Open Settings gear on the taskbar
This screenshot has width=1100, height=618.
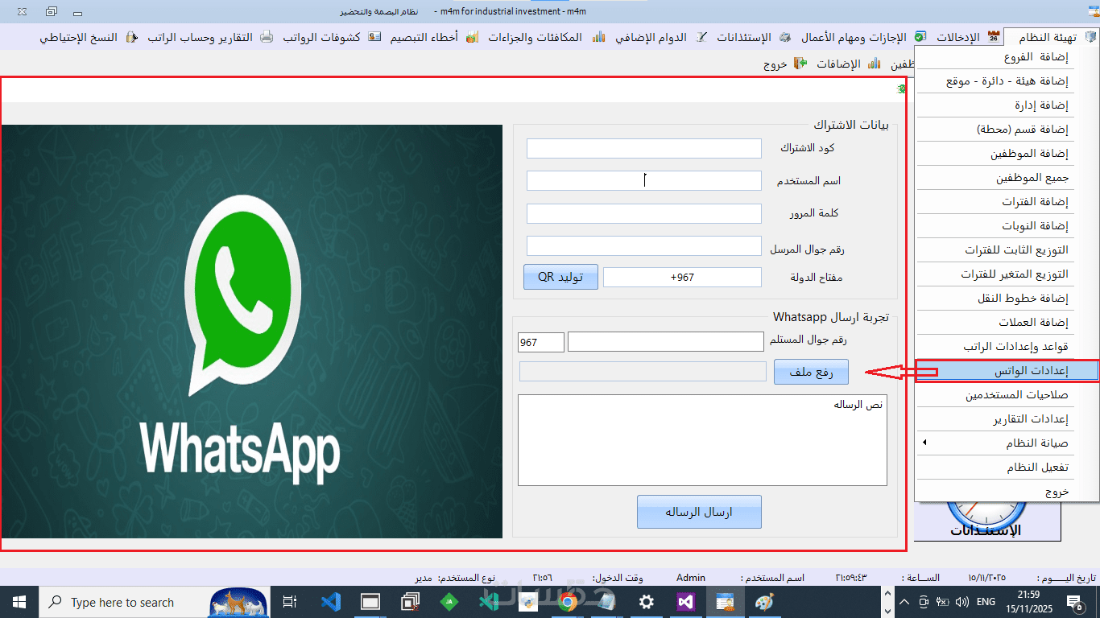646,602
